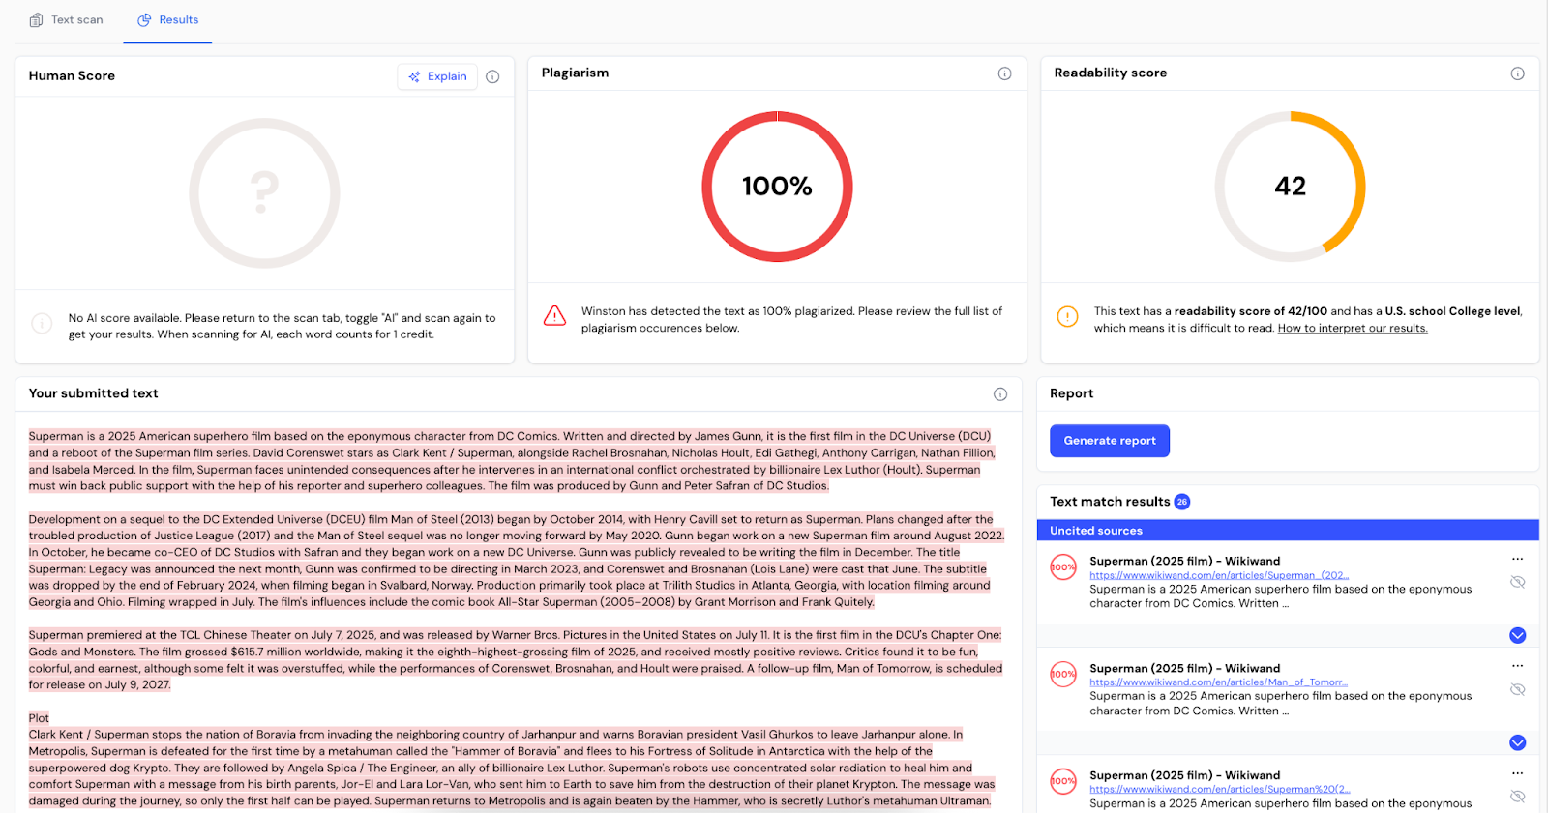This screenshot has height=813, width=1548.
Task: Click info icon in Human Score panel
Action: [x=492, y=76]
